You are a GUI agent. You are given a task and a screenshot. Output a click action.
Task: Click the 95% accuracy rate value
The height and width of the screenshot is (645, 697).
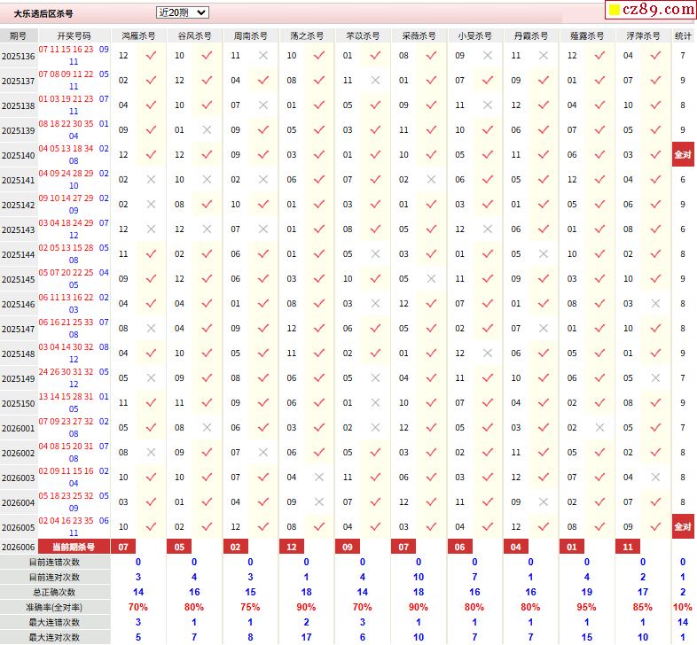585,608
